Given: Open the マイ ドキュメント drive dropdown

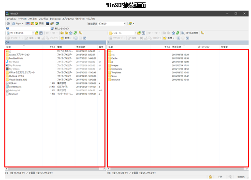Looking at the screenshot, I should coord(20,33).
